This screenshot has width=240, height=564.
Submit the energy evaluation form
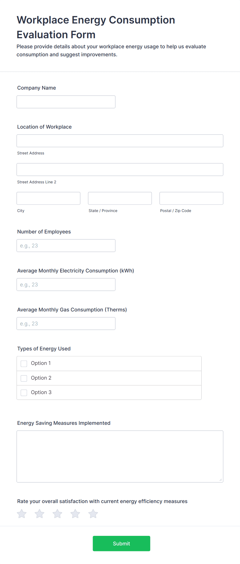[x=122, y=543]
